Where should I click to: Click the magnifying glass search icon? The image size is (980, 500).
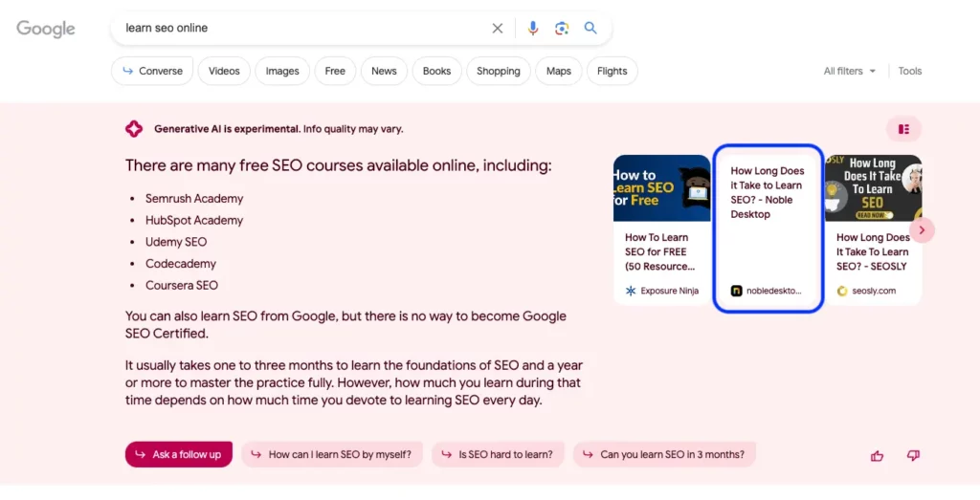(590, 29)
